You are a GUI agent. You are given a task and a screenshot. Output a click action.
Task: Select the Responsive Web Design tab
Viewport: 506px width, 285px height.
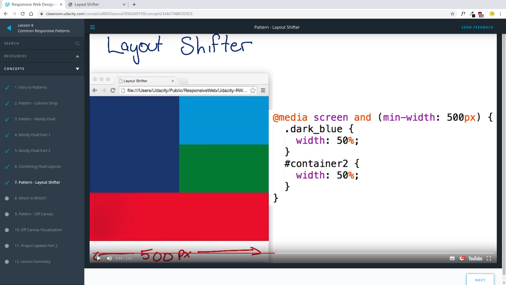(34, 4)
